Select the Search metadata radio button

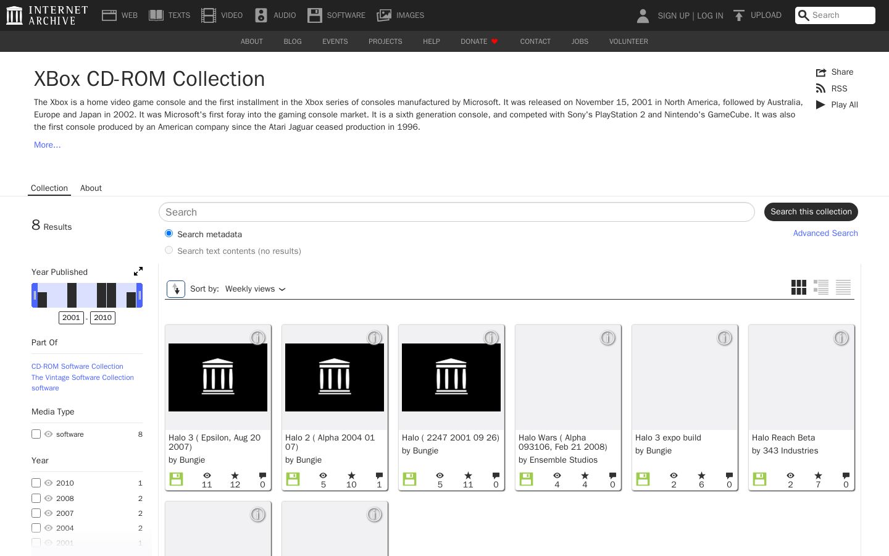(169, 234)
